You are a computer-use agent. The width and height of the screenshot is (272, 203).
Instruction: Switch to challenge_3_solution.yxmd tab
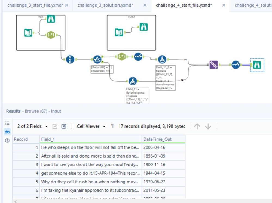105,5
